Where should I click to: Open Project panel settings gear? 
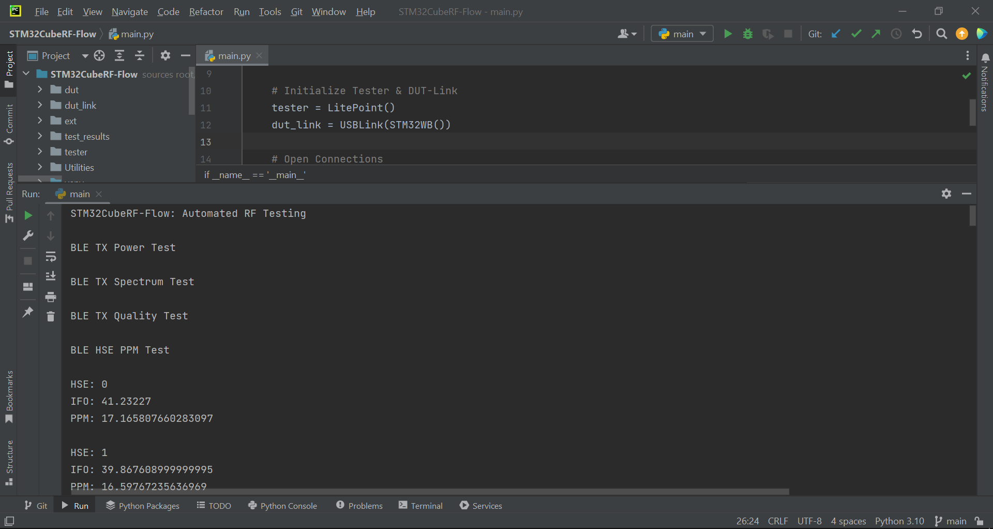coord(165,55)
